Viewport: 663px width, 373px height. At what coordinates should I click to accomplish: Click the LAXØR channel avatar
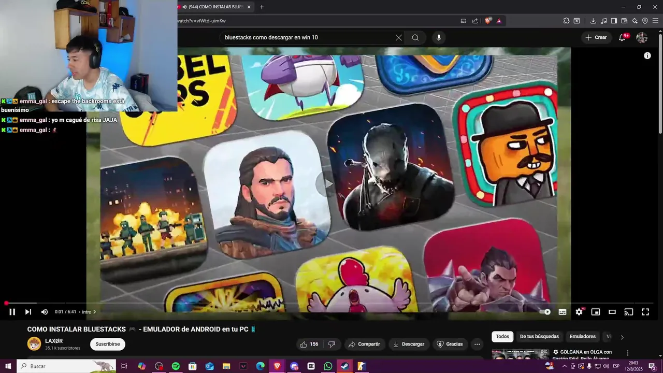[x=34, y=344]
